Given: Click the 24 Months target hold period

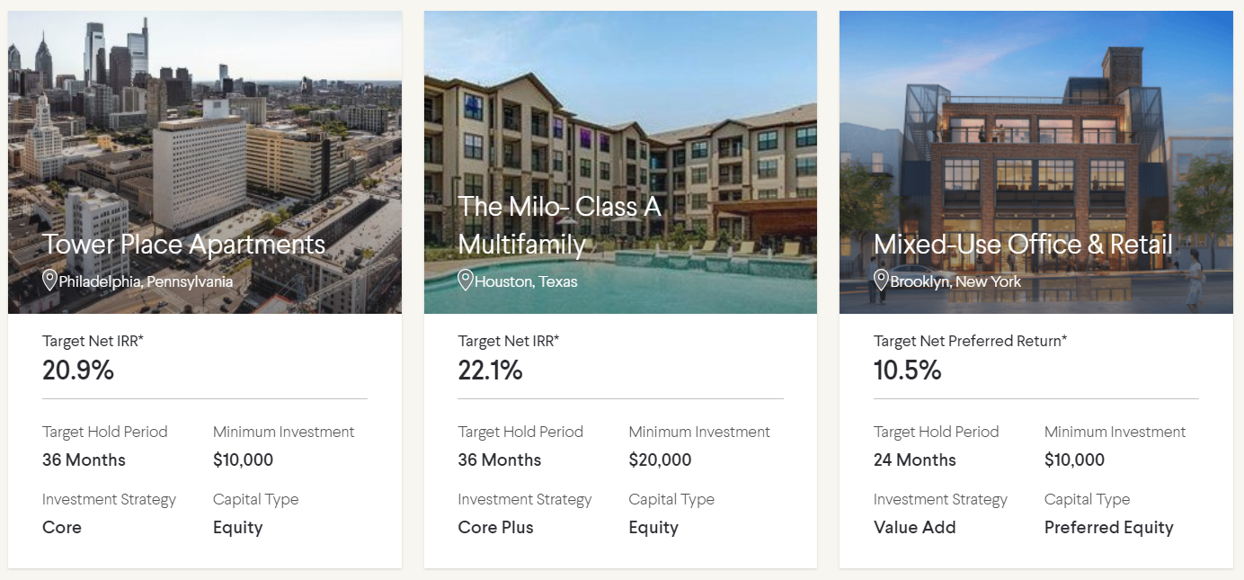Looking at the screenshot, I should [915, 460].
